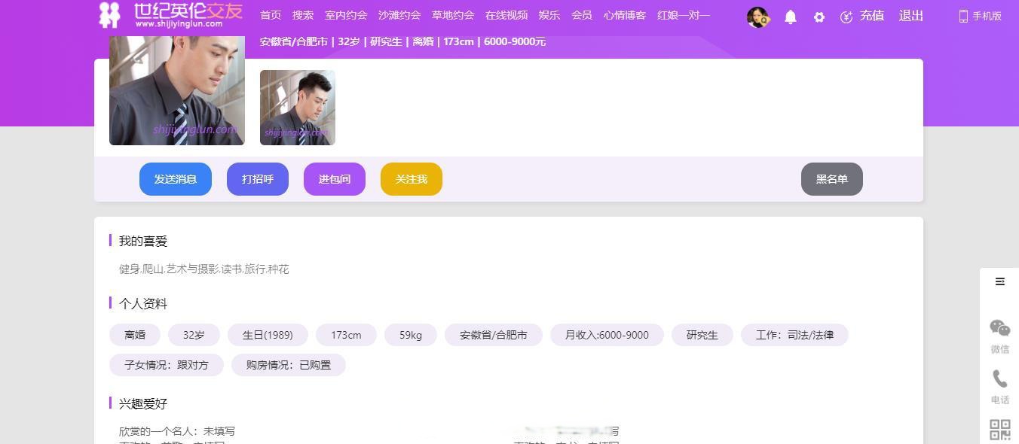Toggle the sidebar menu icon
Viewport: 1019px width, 444px height.
pyautogui.click(x=1000, y=281)
